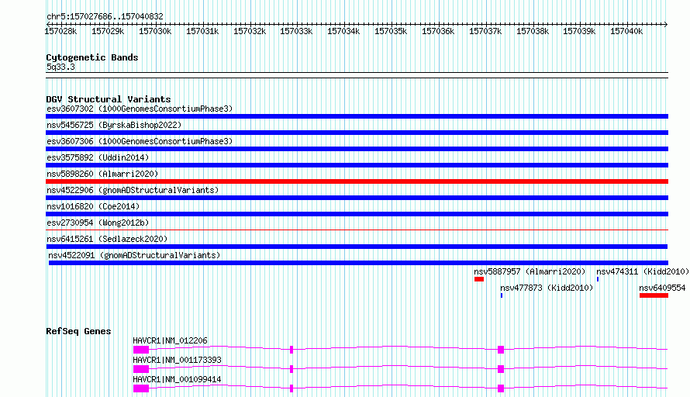Viewport: 690px width, 397px height.
Task: Click the chr5:157027686..157040832 position label
Action: 105,16
